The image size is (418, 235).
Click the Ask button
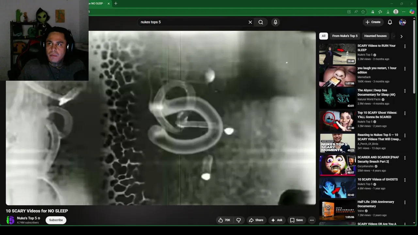[x=277, y=220]
